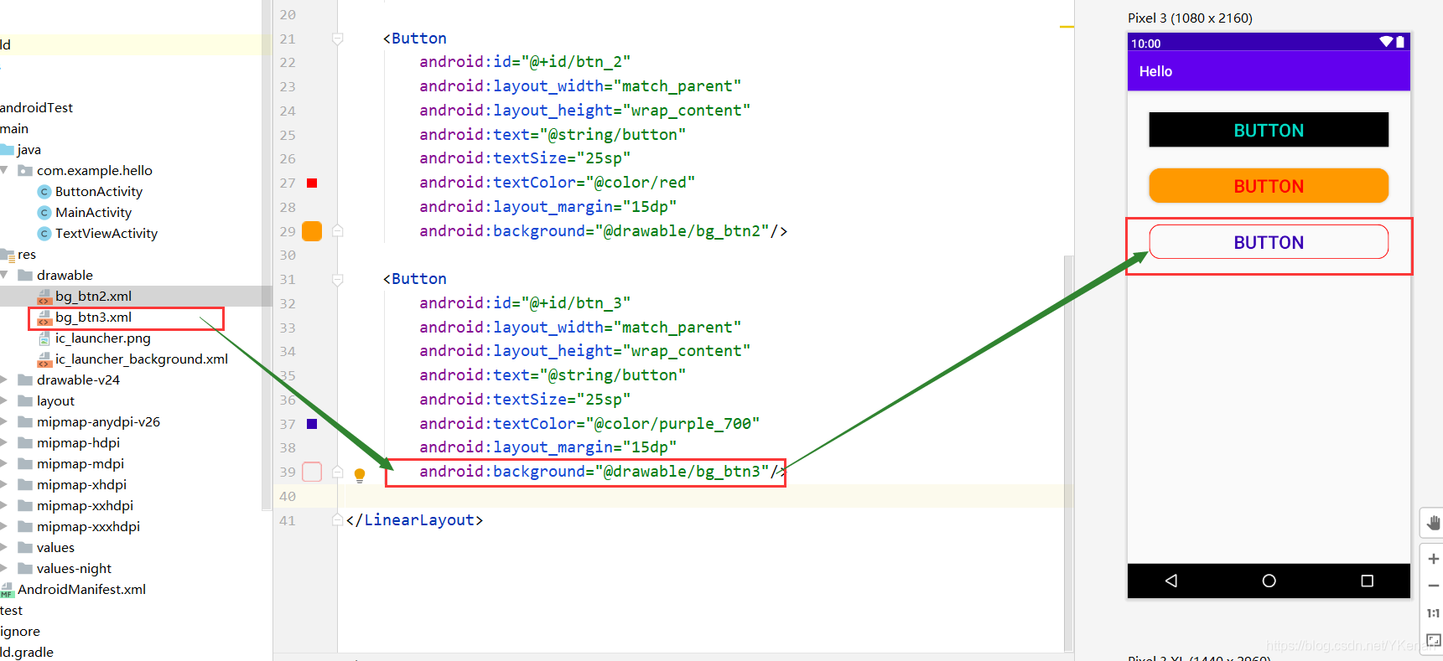Expand the values folder
The width and height of the screenshot is (1443, 661).
click(x=4, y=548)
